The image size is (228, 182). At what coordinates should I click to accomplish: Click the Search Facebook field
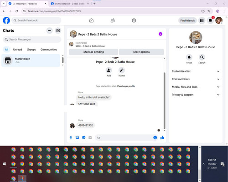point(36,20)
